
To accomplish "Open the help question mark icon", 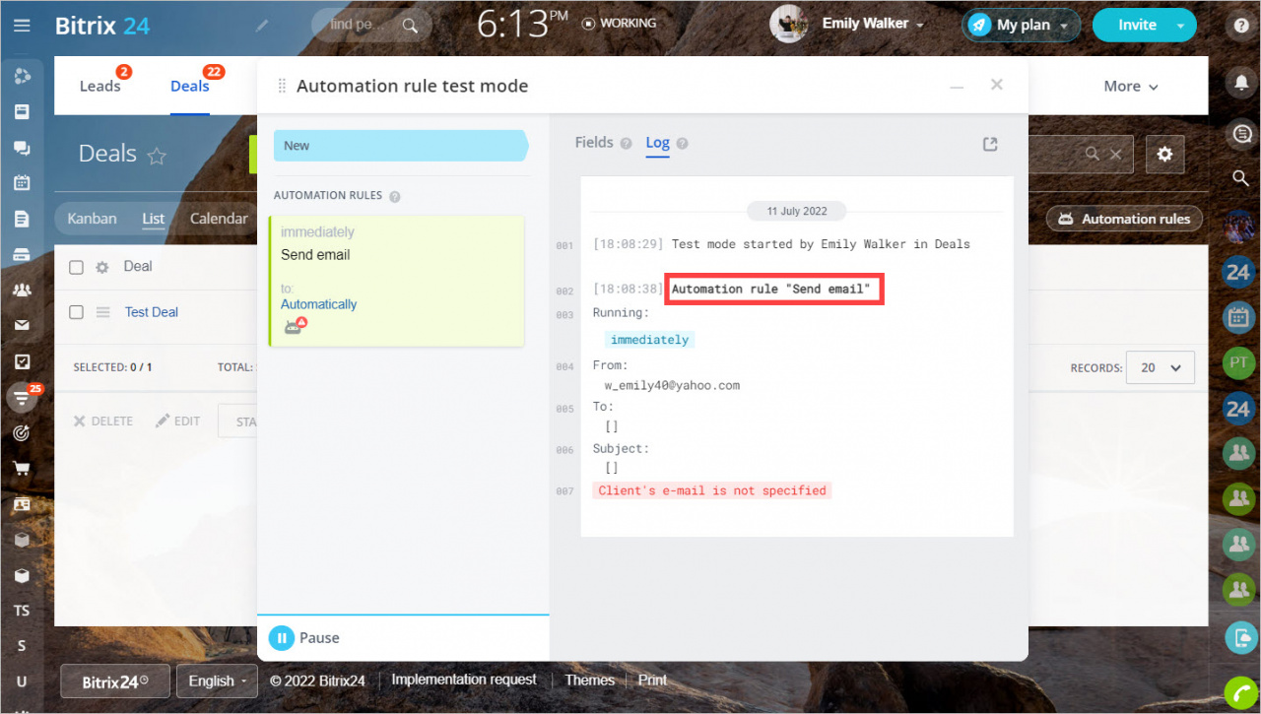I will (1241, 26).
